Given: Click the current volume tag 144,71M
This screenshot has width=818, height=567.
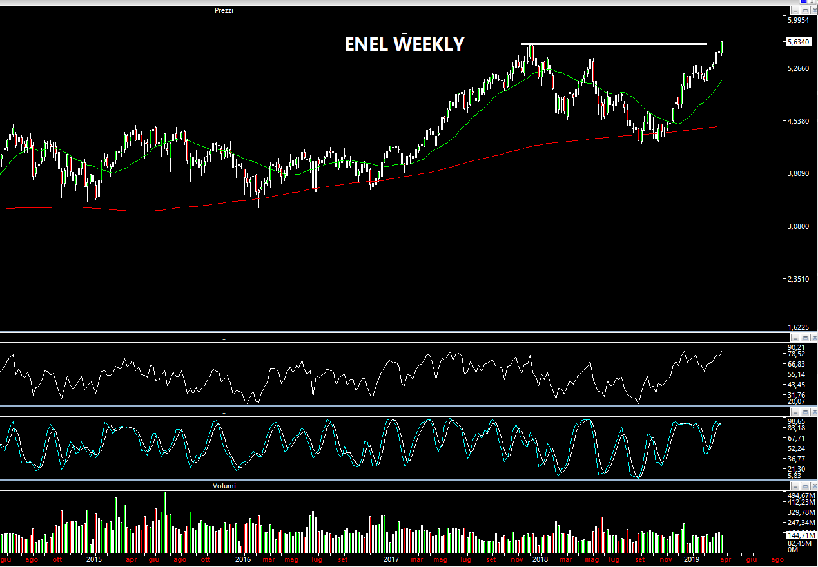Looking at the screenshot, I should [x=800, y=535].
